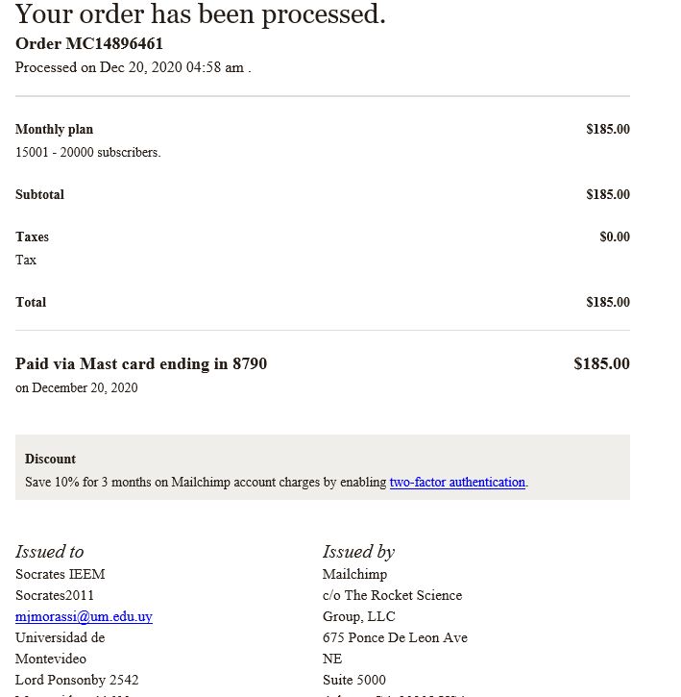
Task: Select the Mailchimp issuer name
Action: pos(354,574)
